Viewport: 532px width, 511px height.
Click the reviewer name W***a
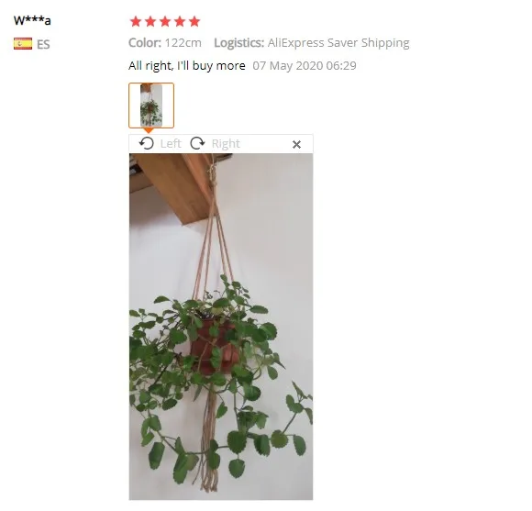click(x=32, y=20)
